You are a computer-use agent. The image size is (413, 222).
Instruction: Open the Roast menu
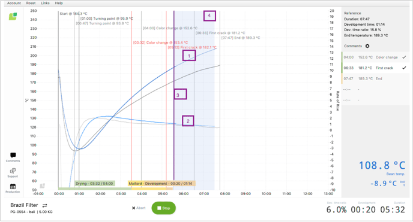pyautogui.click(x=31, y=3)
